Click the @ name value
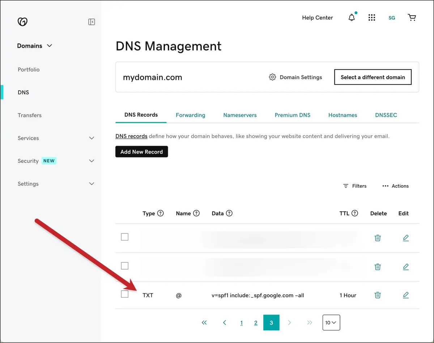 click(x=179, y=295)
